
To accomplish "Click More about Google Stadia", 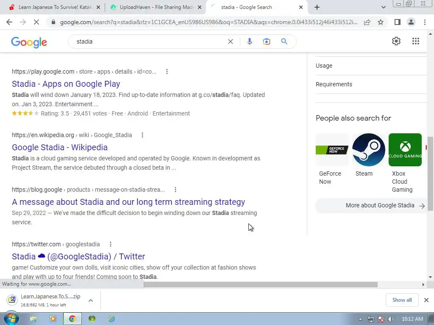I will 371,206.
